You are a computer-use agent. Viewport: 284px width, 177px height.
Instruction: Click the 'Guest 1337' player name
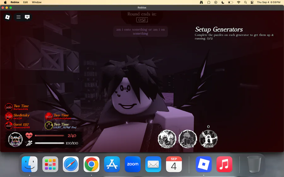click(21, 124)
